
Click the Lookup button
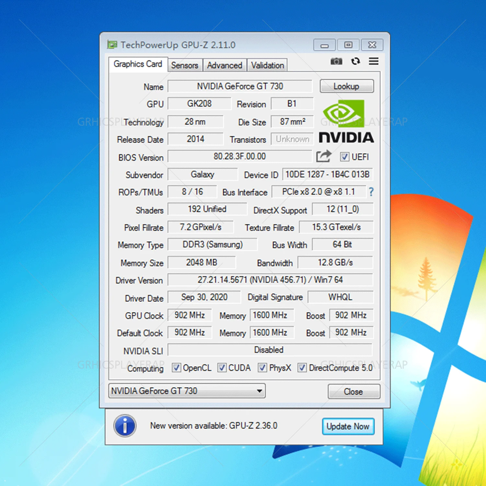coord(346,86)
